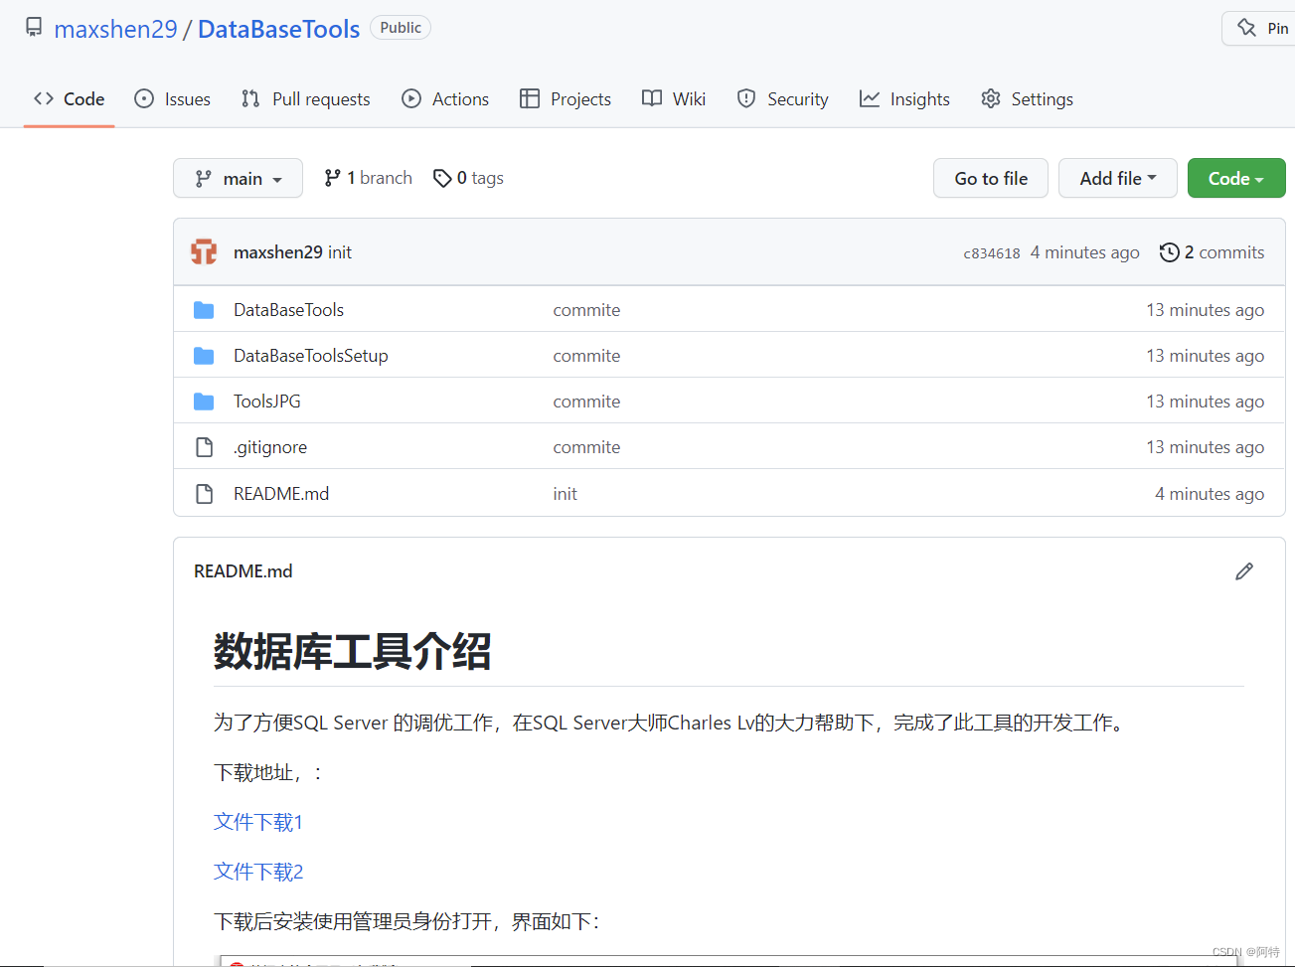
Task: Open the maxshen29 owner link
Action: [x=115, y=29]
